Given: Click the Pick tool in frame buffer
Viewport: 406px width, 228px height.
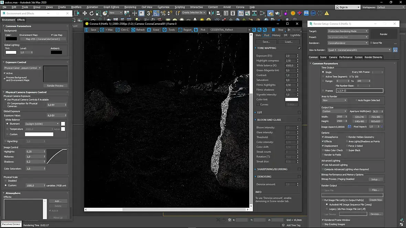Looking at the screenshot, I should (x=200, y=30).
